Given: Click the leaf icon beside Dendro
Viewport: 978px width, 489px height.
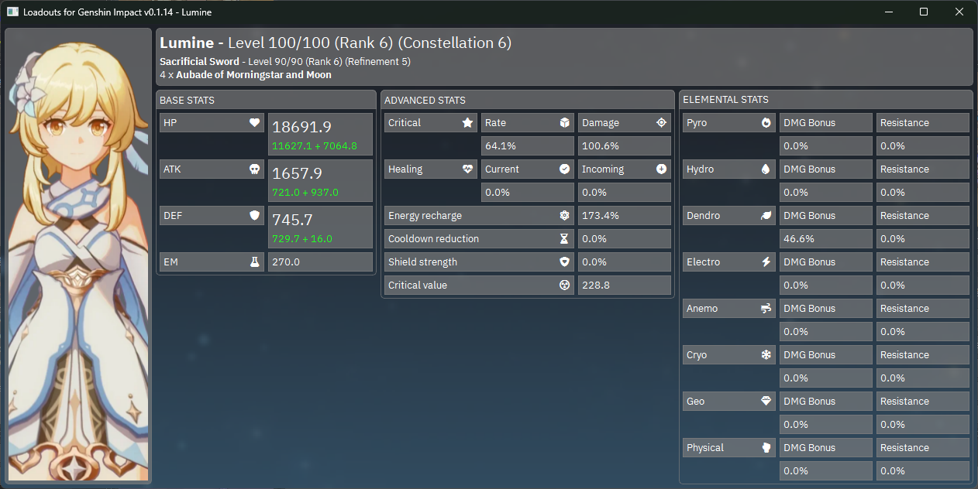Looking at the screenshot, I should click(766, 216).
